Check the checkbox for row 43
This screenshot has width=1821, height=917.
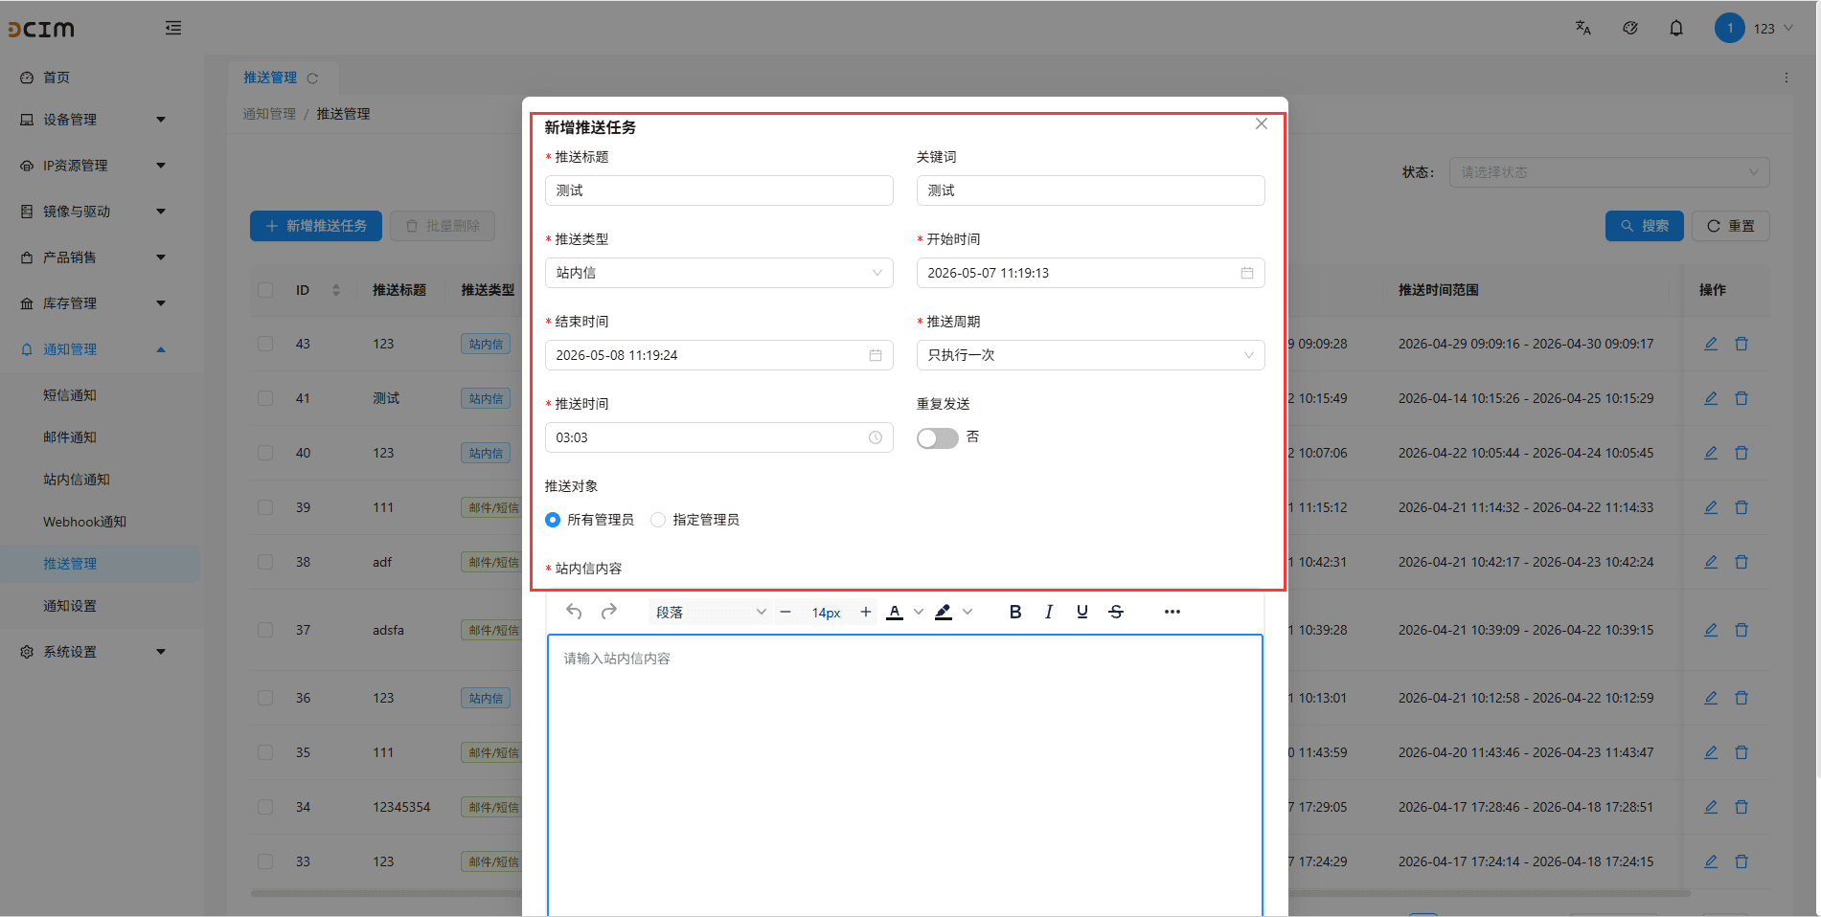point(265,344)
